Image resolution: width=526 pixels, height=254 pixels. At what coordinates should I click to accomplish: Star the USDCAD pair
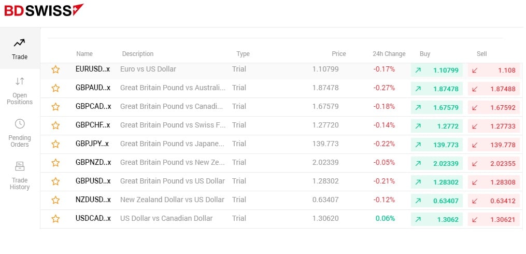pyautogui.click(x=55, y=219)
